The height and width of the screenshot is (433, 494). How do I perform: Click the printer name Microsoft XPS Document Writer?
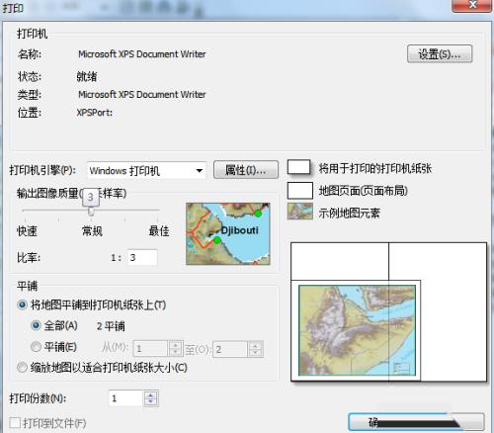tap(142, 54)
